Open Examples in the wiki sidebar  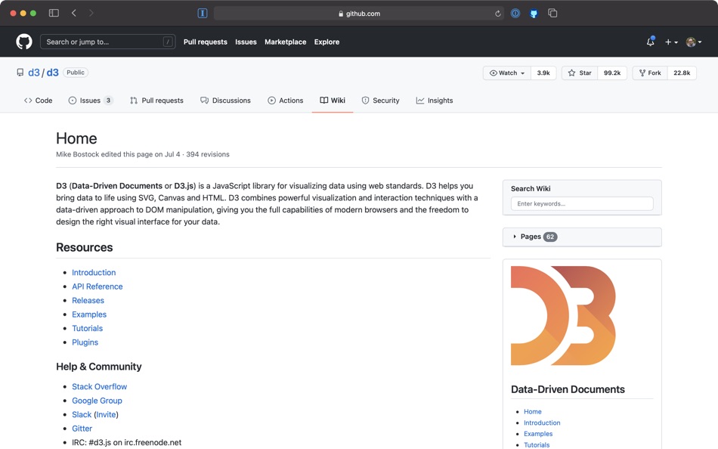coord(538,433)
